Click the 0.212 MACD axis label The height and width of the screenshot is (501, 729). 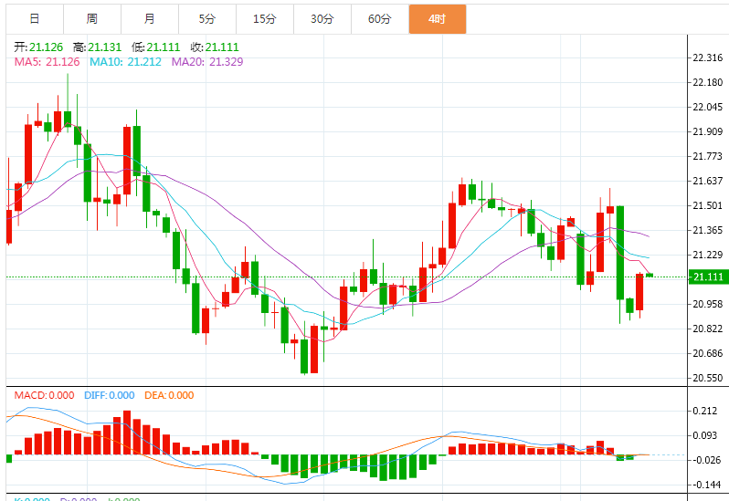[705, 411]
